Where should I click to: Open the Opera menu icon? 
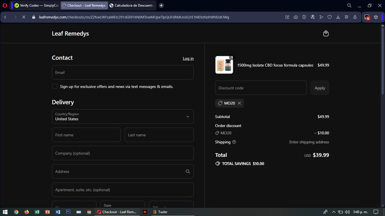click(5, 5)
